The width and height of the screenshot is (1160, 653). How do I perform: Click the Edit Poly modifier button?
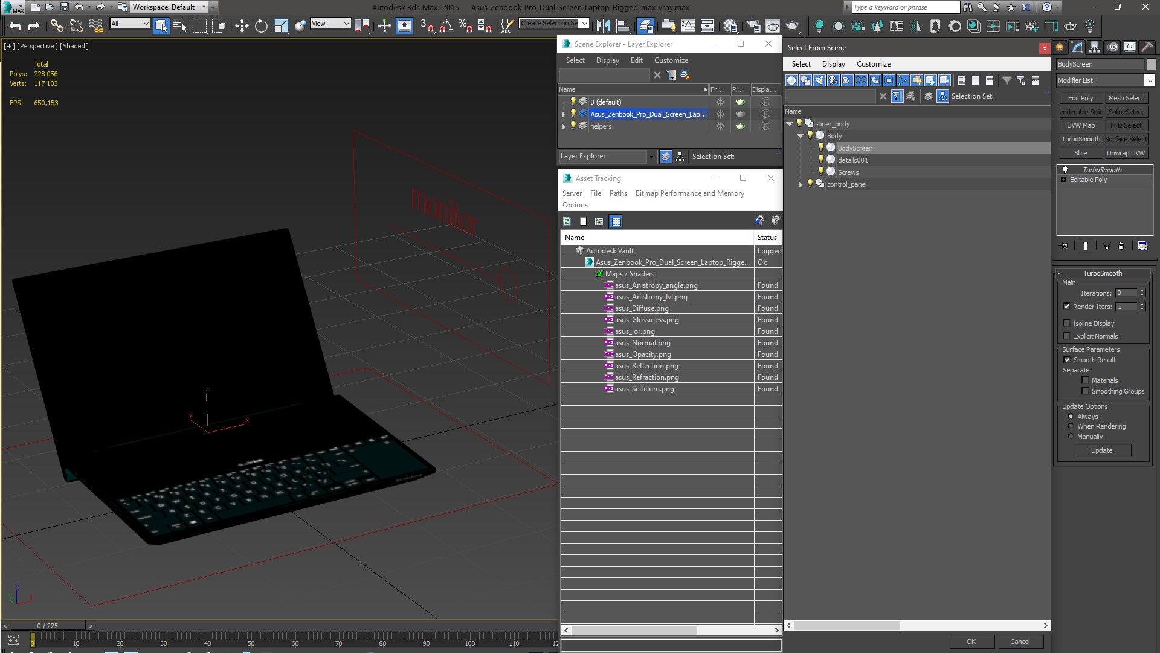(x=1081, y=98)
